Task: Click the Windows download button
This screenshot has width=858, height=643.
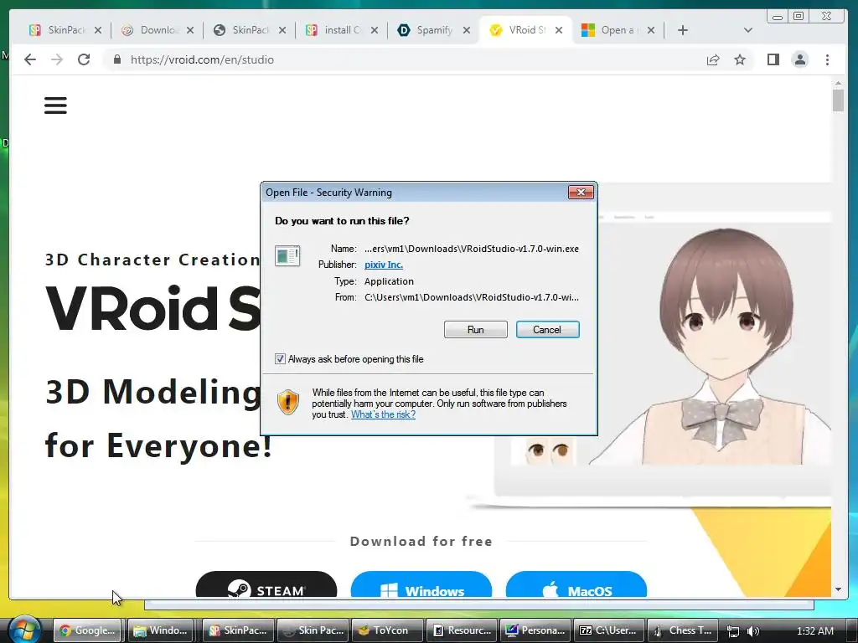Action: [x=421, y=585]
